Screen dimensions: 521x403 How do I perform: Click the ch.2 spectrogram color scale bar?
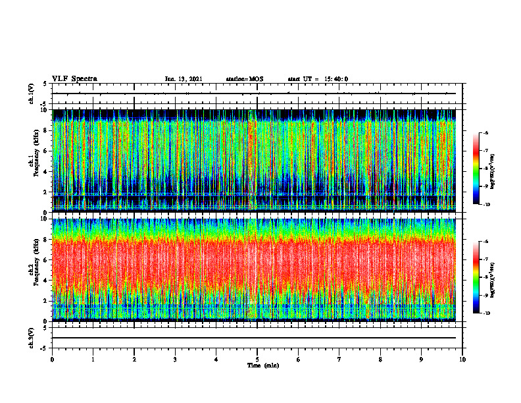pyautogui.click(x=476, y=277)
